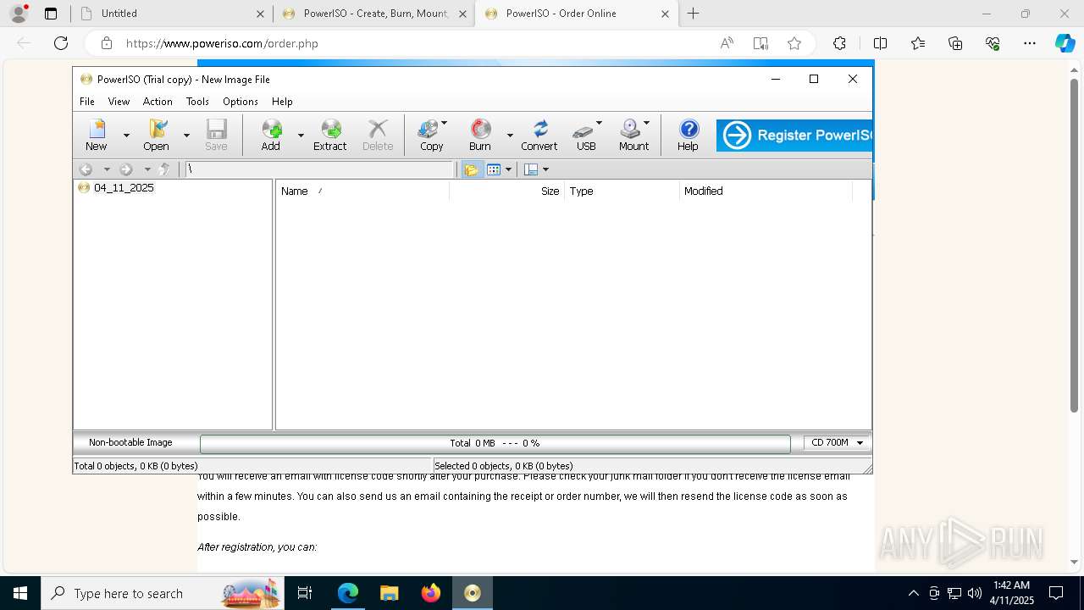This screenshot has height=610, width=1084.
Task: Click the view mode list icon
Action: [495, 169]
